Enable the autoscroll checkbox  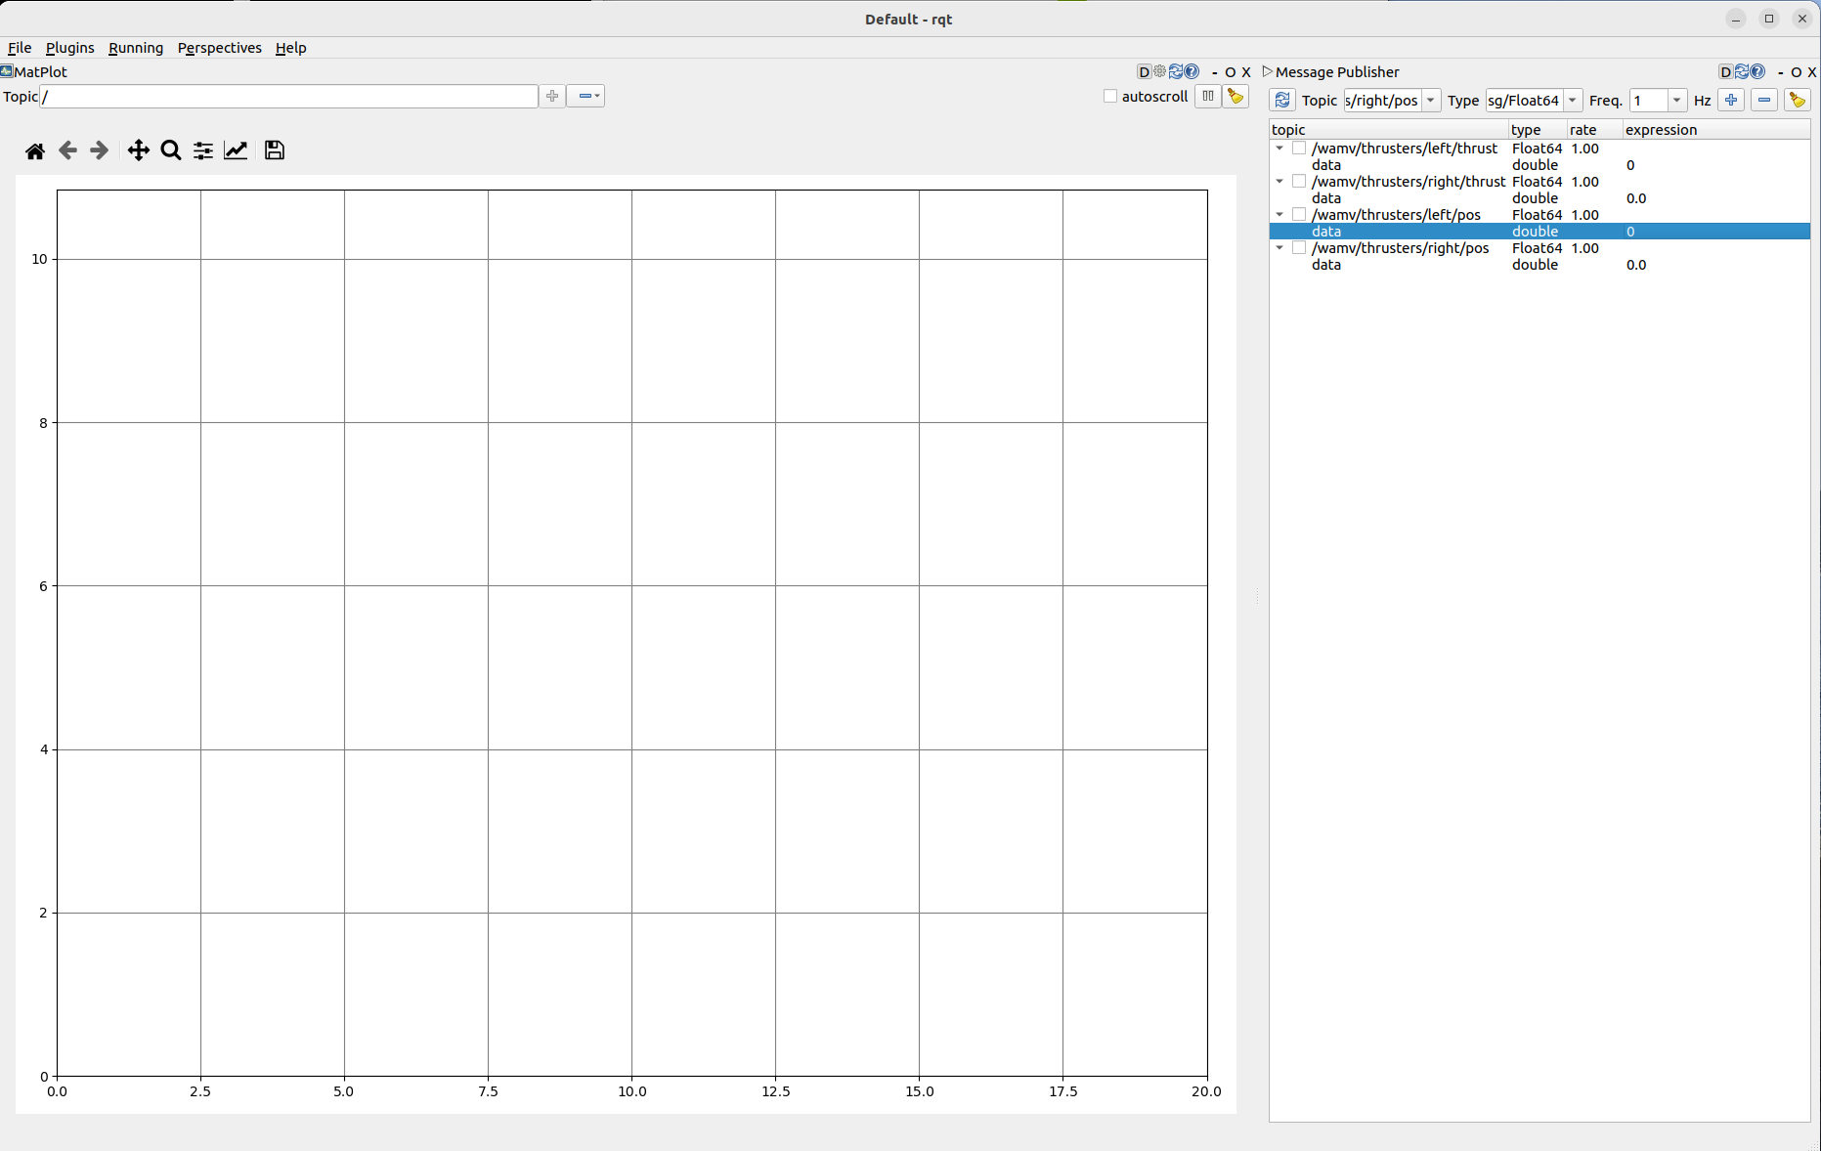click(x=1110, y=96)
